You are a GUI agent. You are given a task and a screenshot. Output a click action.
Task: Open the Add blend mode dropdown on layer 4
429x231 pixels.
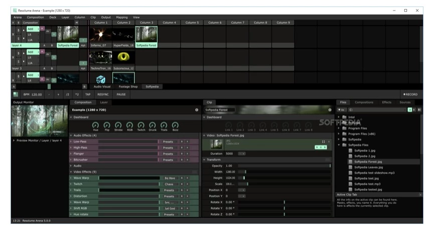click(33, 29)
